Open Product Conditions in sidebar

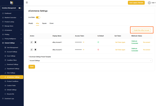(13, 81)
